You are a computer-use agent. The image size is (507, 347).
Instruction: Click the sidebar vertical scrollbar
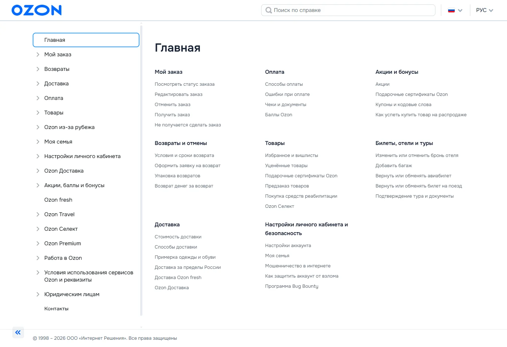(x=141, y=170)
